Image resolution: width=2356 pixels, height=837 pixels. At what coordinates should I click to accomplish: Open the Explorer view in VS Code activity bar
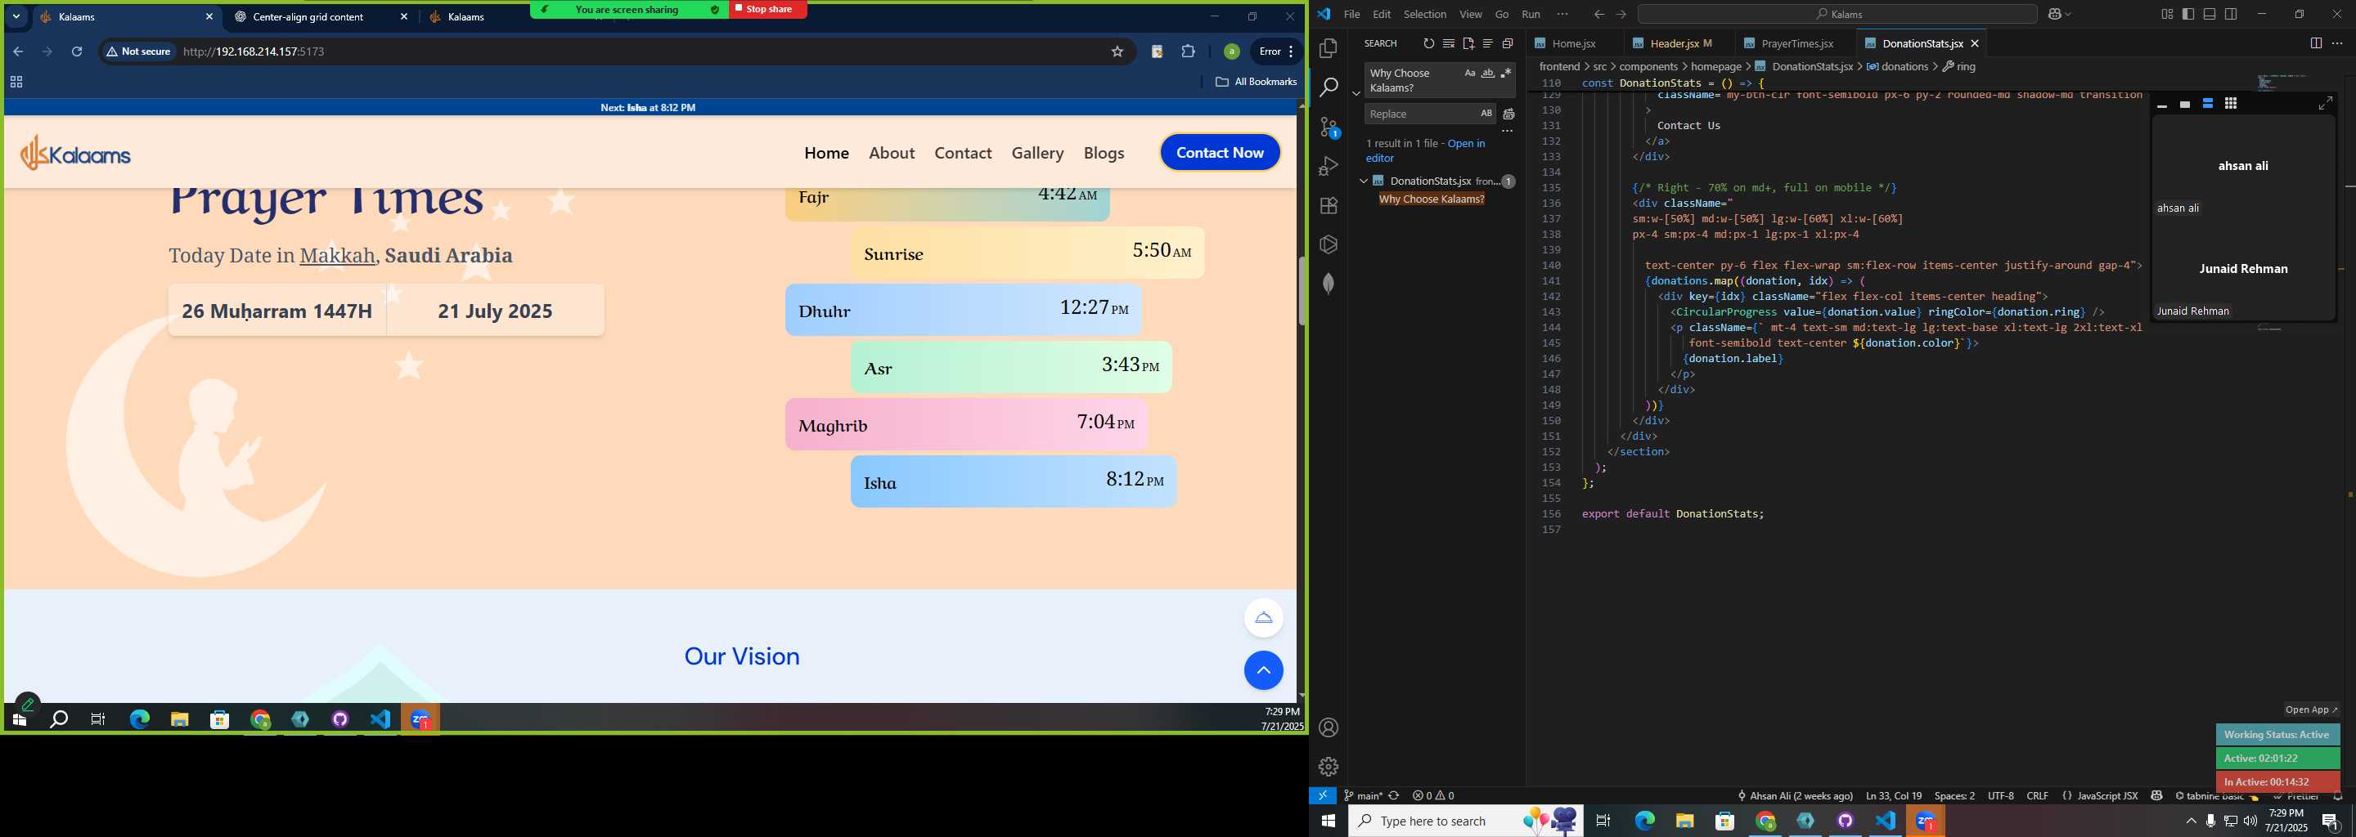[1328, 48]
